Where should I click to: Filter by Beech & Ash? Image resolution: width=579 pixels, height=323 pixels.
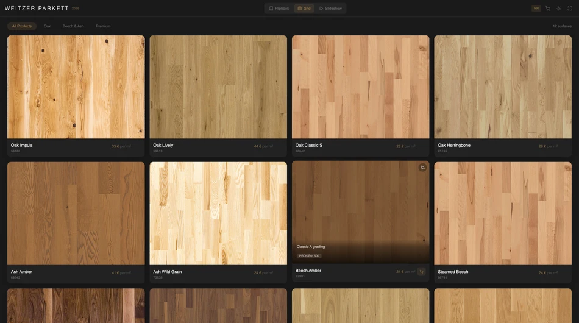[x=73, y=26]
